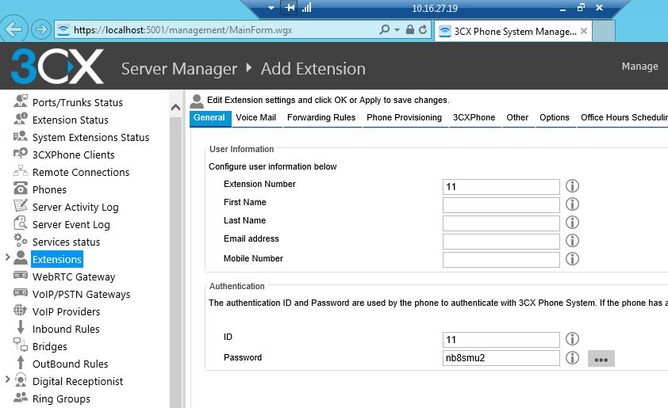Screen dimensions: 668x408
Task: Click into the Email address input field
Action: click(x=501, y=242)
